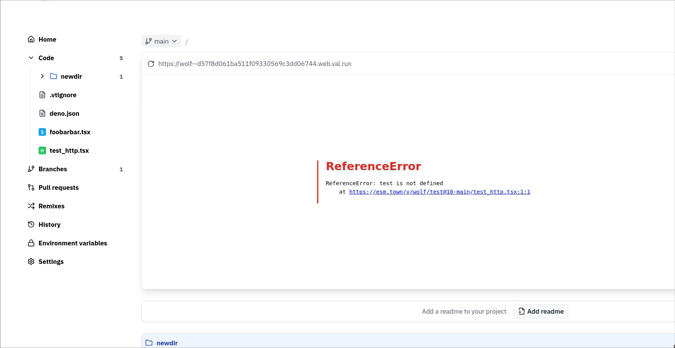Viewport: 675px width, 348px height.
Task: Click the blue S icon of foobarbar.tsx
Action: coord(42,132)
